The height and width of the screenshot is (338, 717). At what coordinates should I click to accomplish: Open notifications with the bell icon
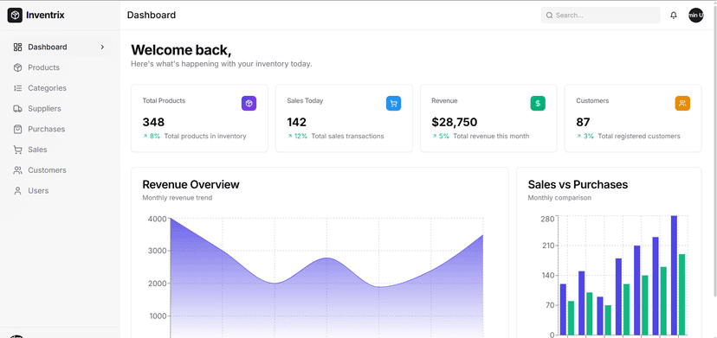[674, 15]
